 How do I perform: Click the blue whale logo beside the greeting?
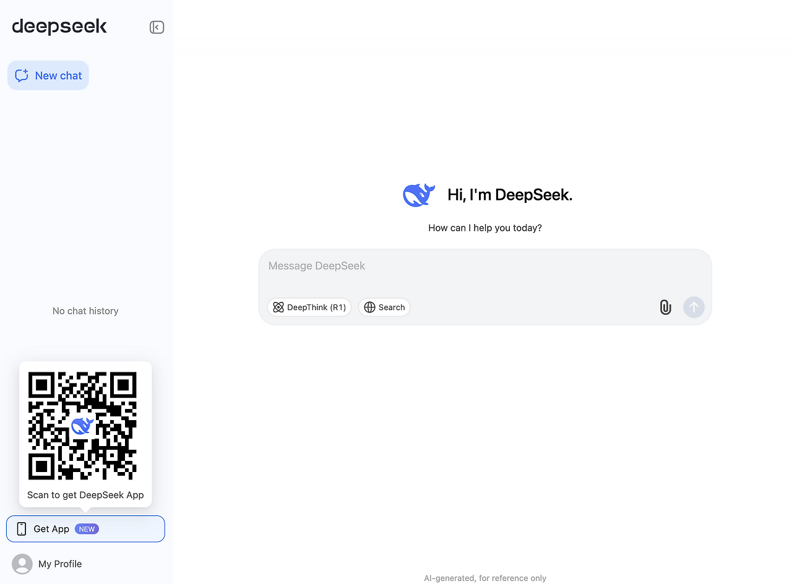tap(419, 195)
